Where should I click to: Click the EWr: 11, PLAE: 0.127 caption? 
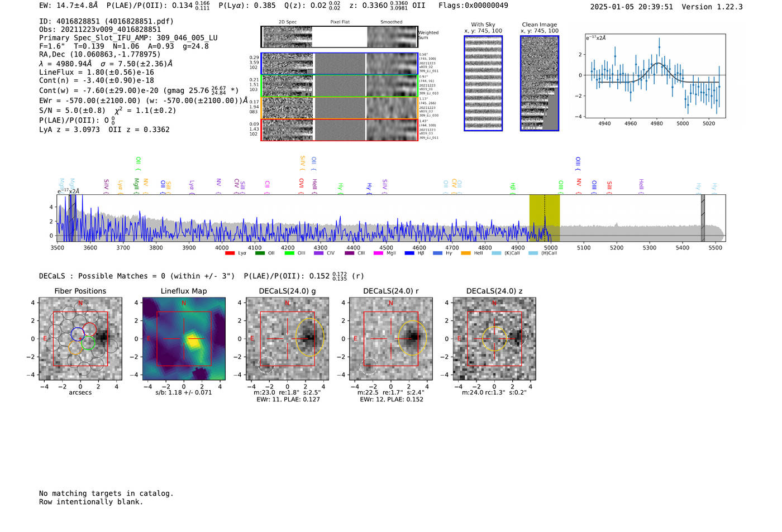pyautogui.click(x=288, y=400)
